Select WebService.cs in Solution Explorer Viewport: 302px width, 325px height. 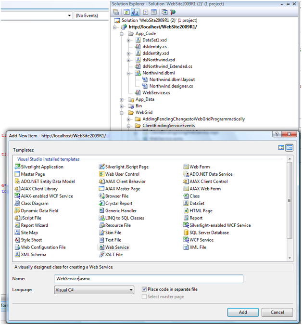(x=156, y=92)
